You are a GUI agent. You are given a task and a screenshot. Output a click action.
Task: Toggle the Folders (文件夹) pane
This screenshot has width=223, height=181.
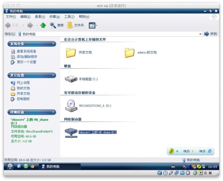tap(76, 25)
